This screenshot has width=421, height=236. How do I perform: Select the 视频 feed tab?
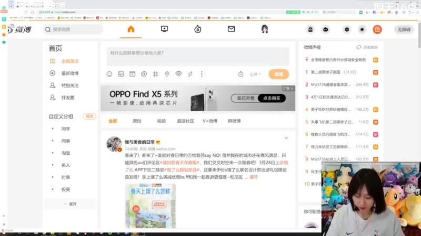(x=162, y=121)
